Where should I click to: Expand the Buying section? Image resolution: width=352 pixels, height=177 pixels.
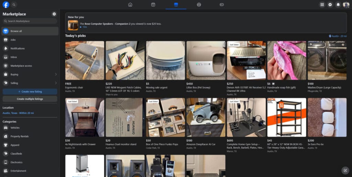click(56, 74)
